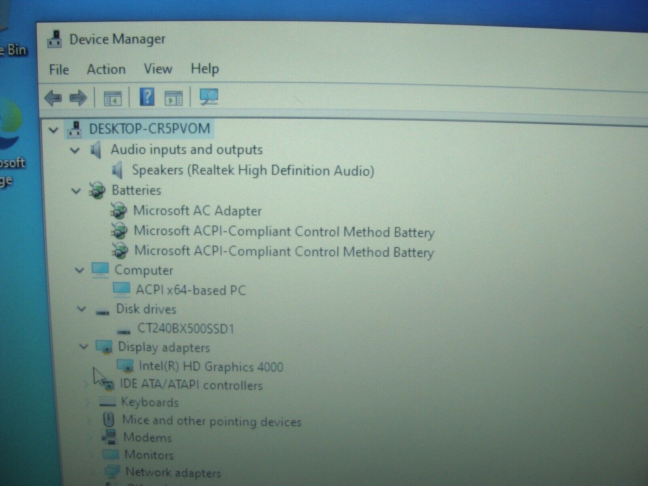Select the ACPI x64-based PC entry
Screen dimensions: 648x486
tap(191, 290)
